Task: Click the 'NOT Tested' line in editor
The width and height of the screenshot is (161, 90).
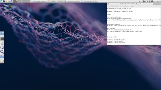Action: point(111,28)
